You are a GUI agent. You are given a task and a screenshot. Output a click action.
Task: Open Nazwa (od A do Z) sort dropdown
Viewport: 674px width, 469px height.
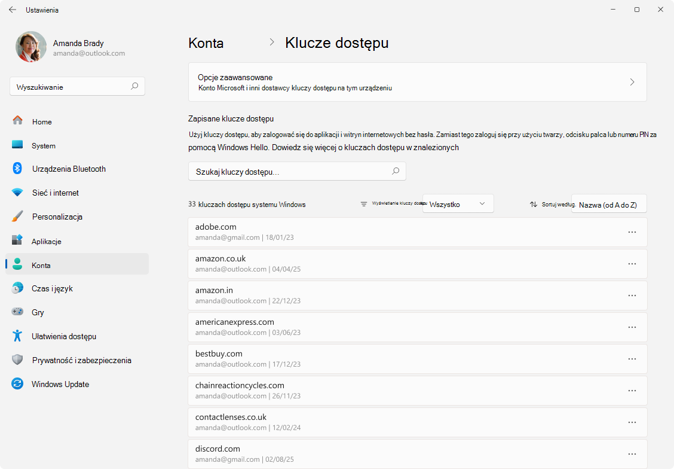609,205
